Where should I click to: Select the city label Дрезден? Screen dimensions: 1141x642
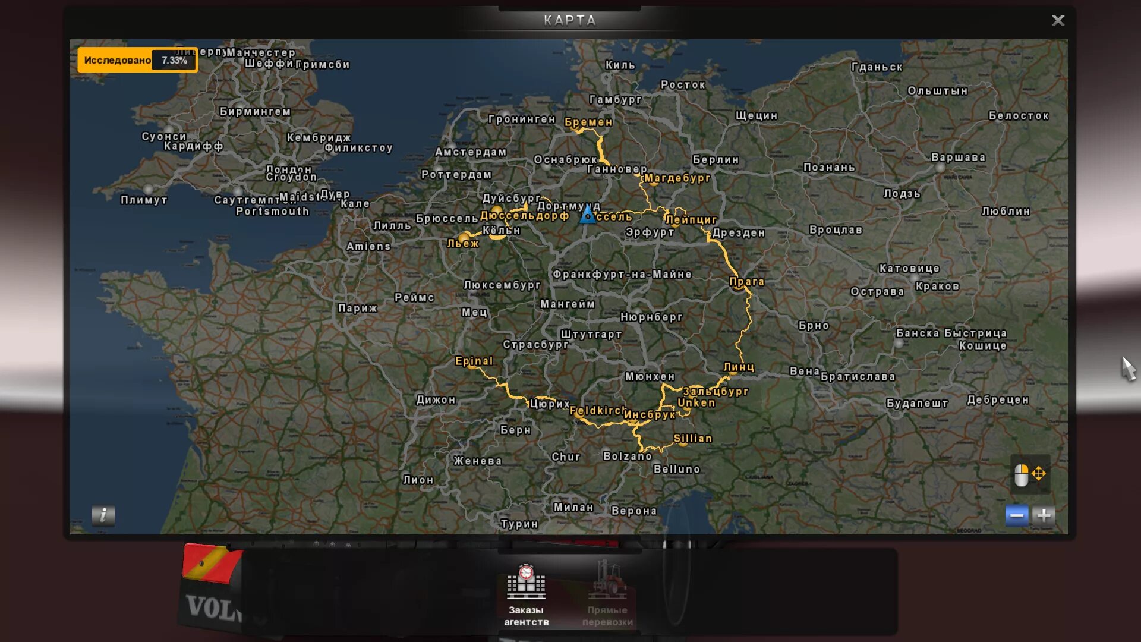(739, 233)
